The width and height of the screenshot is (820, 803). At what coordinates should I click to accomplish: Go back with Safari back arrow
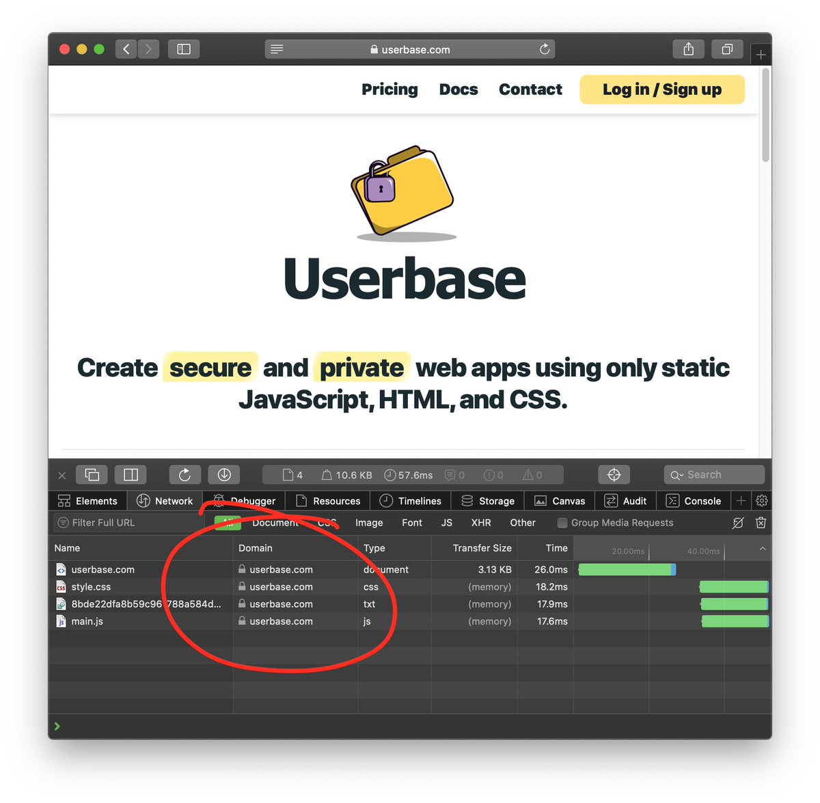pos(126,49)
